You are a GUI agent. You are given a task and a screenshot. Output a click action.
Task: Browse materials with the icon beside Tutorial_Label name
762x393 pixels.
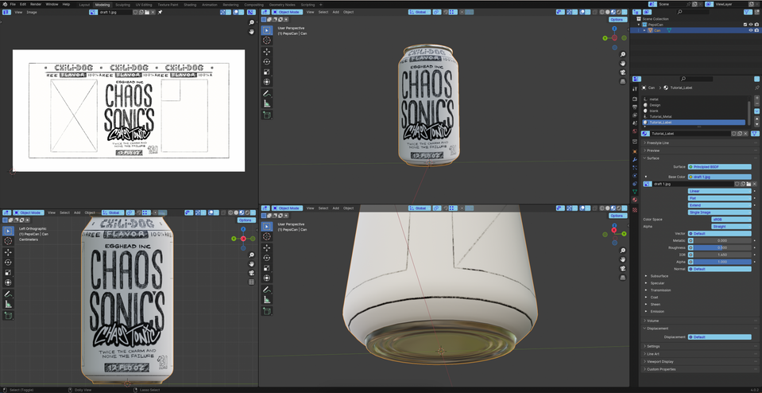click(645, 134)
